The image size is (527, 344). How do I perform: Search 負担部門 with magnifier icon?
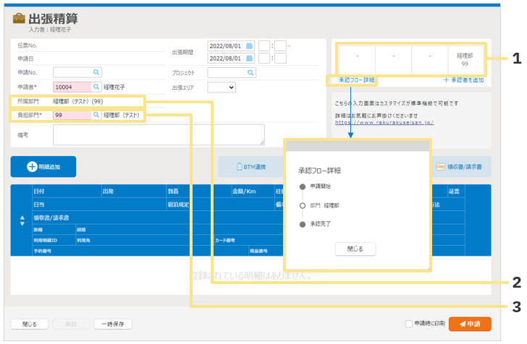pos(96,115)
